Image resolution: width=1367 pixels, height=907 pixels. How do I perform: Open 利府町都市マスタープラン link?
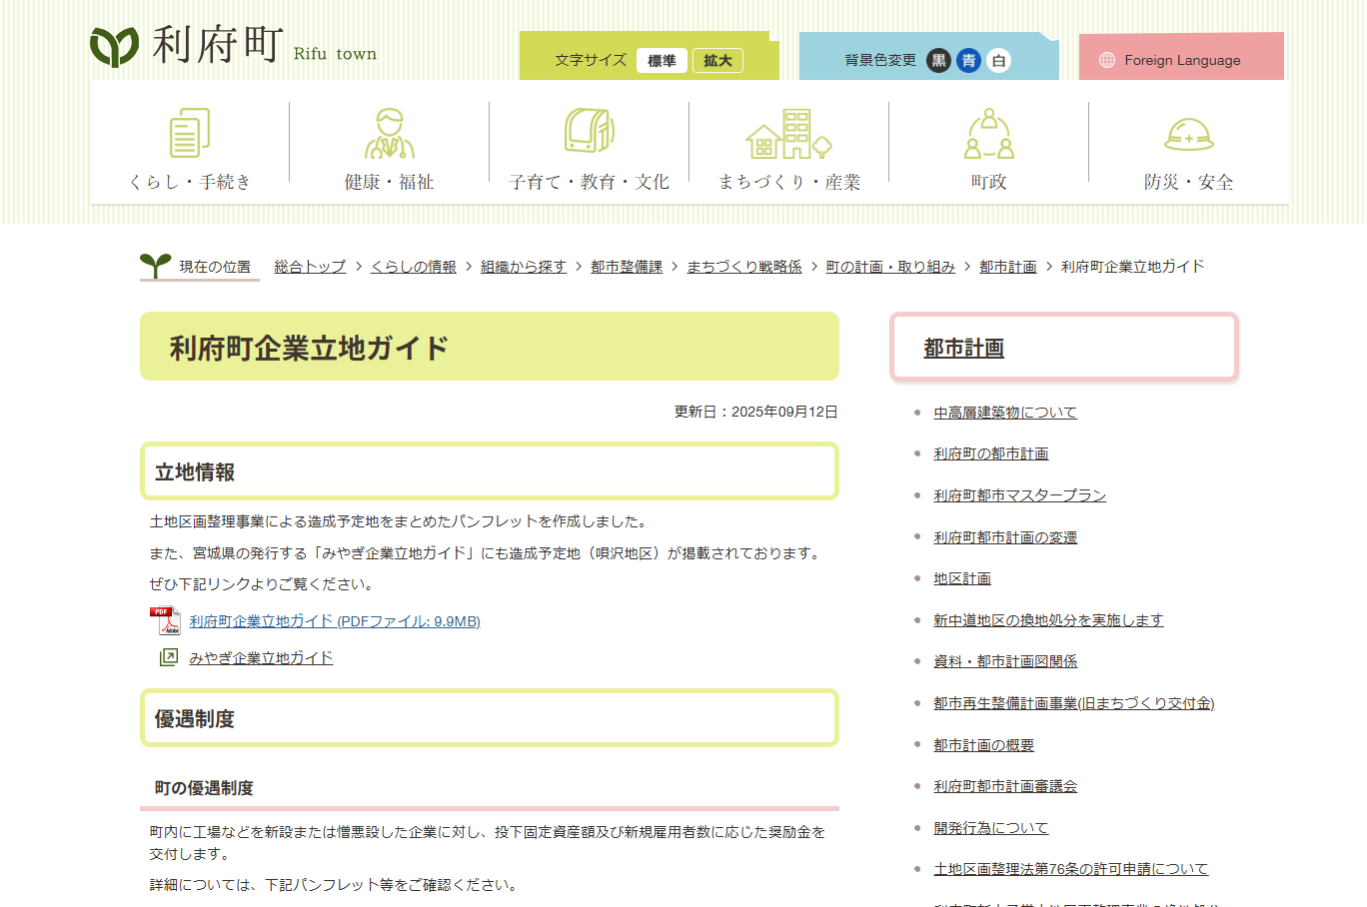[x=1019, y=495]
